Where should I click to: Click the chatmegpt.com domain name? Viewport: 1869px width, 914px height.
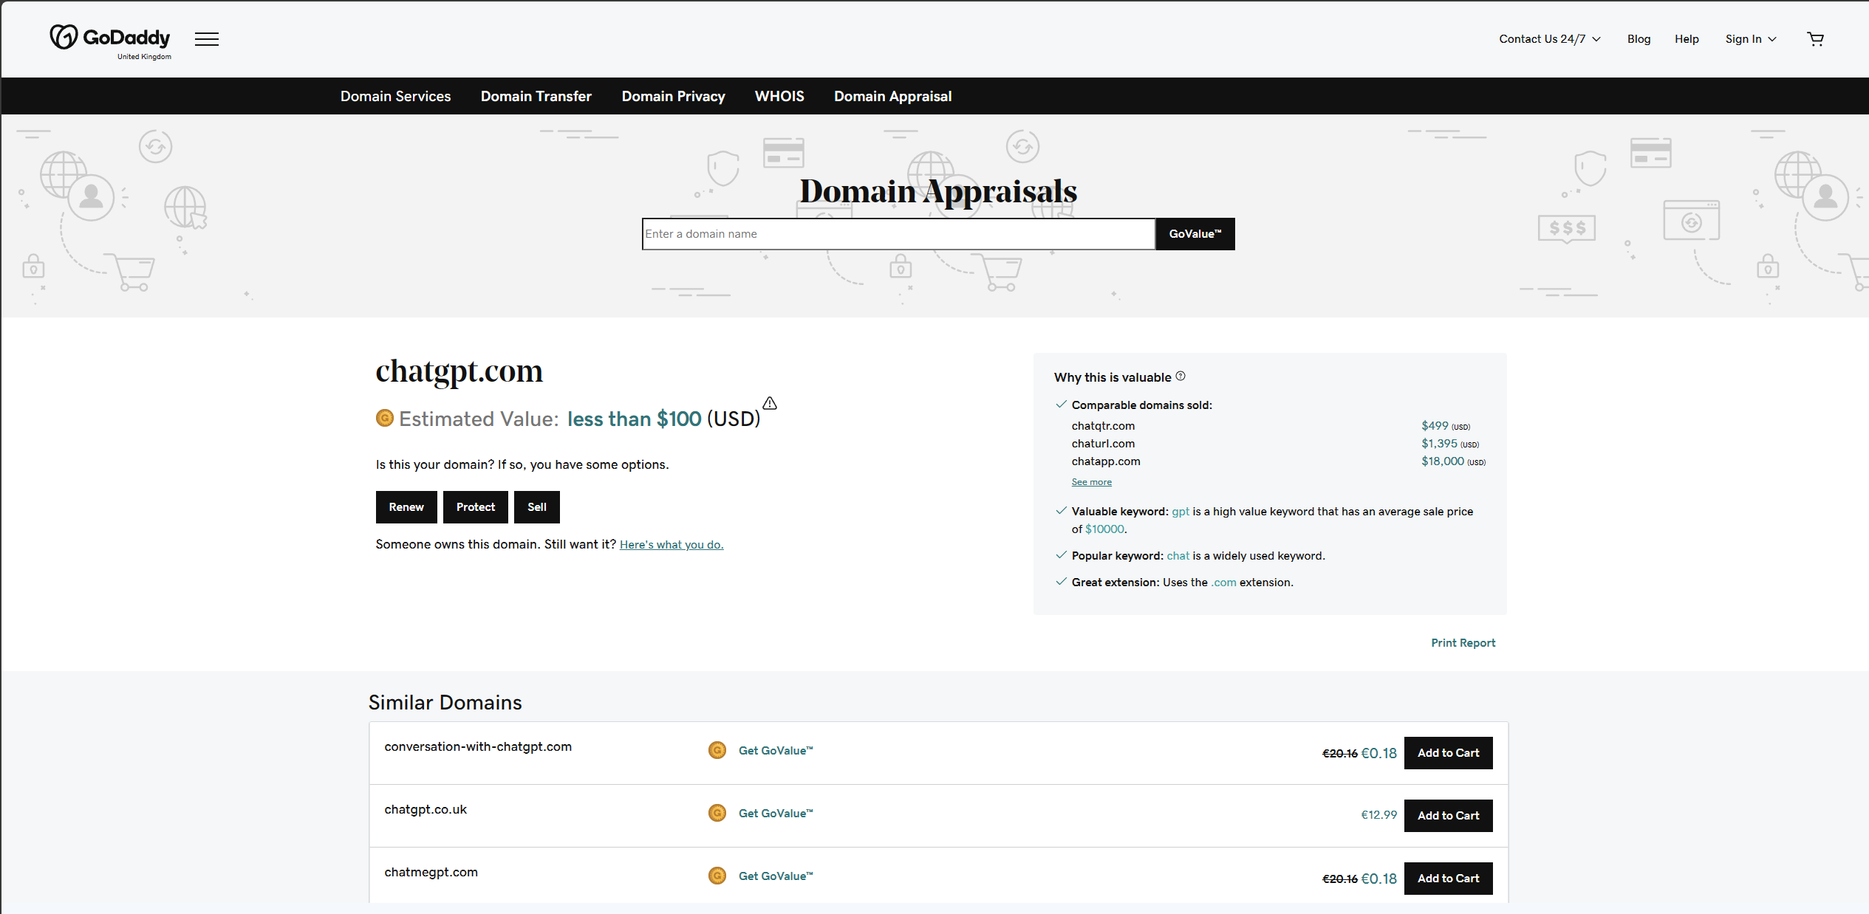click(431, 873)
